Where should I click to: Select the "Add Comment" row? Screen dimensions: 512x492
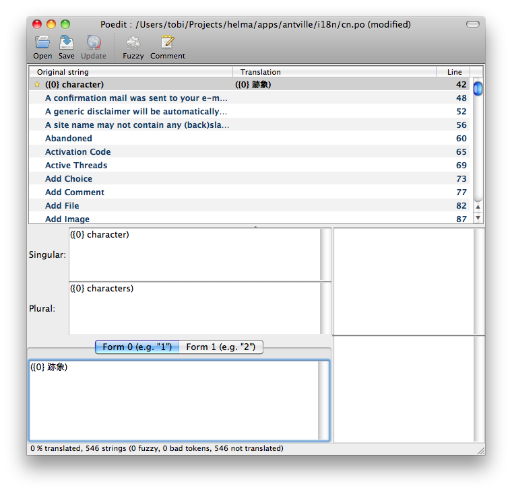pos(74,192)
